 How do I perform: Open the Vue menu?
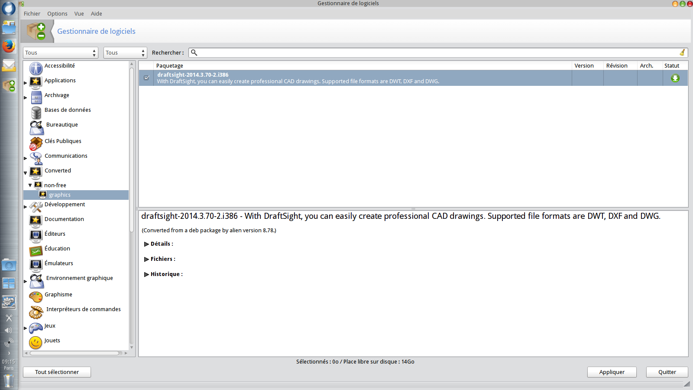click(x=79, y=13)
